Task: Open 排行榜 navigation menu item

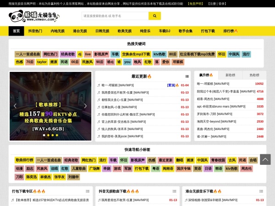Action: (231, 31)
